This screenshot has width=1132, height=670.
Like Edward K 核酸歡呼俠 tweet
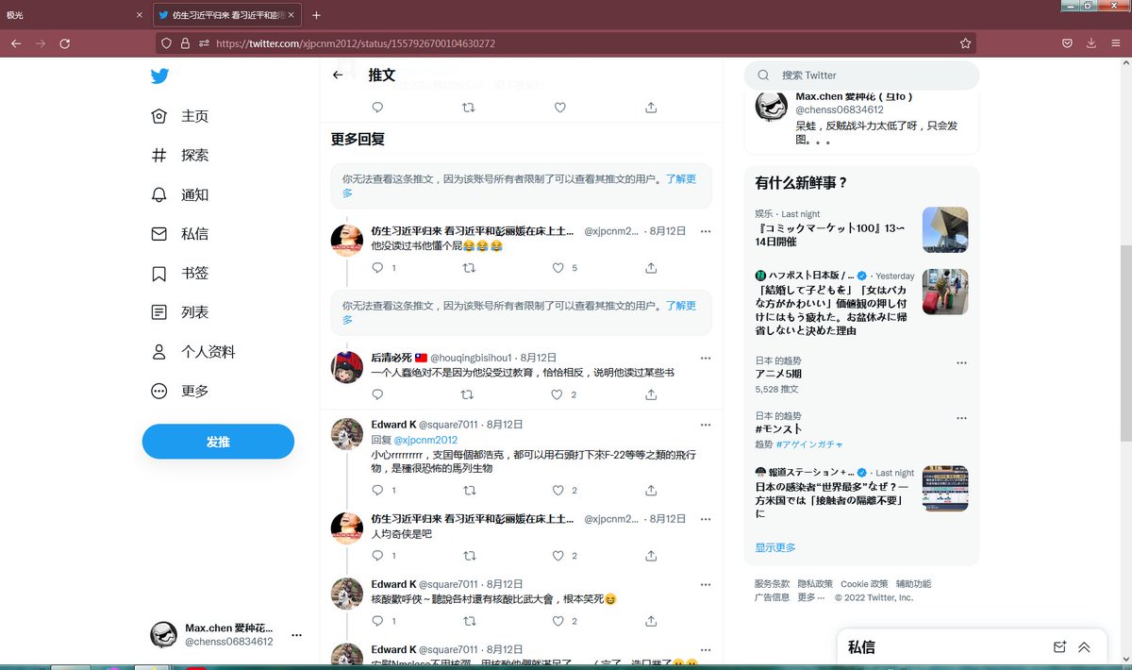558,621
